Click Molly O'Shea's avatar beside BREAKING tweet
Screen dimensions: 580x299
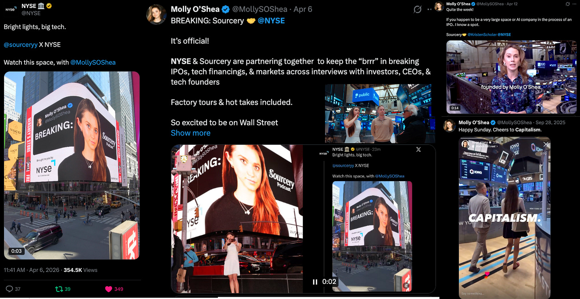pos(157,14)
